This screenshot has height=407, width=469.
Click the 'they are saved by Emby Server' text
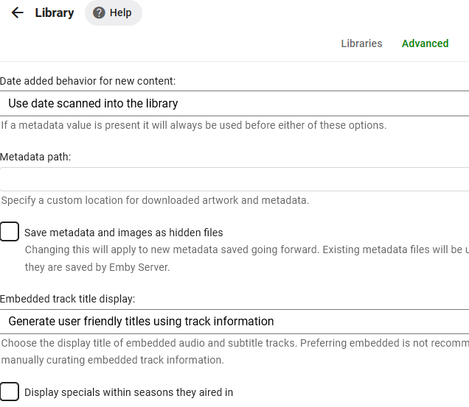(x=97, y=267)
